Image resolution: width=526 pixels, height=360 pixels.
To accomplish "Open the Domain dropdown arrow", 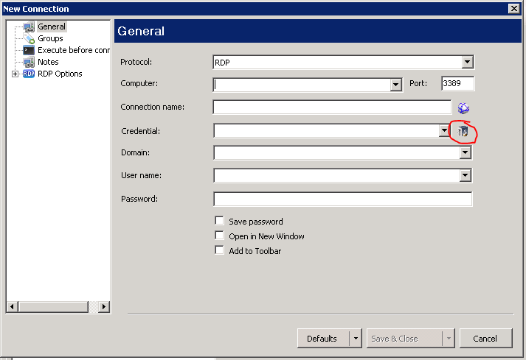I will point(465,152).
